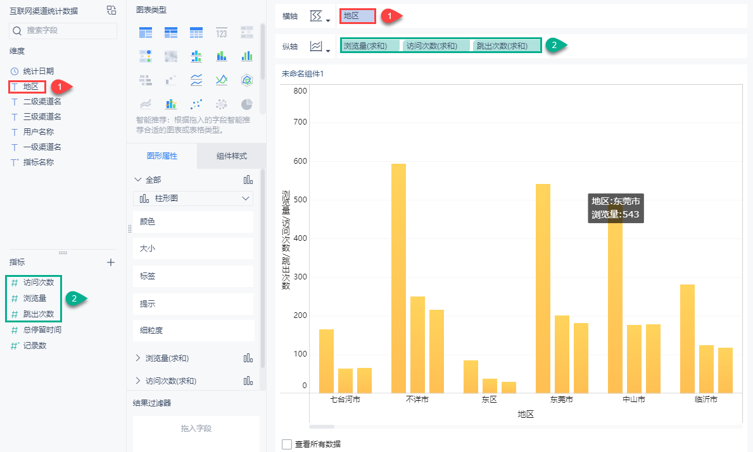Select the grayed waterfall chart type icon

(x=171, y=80)
